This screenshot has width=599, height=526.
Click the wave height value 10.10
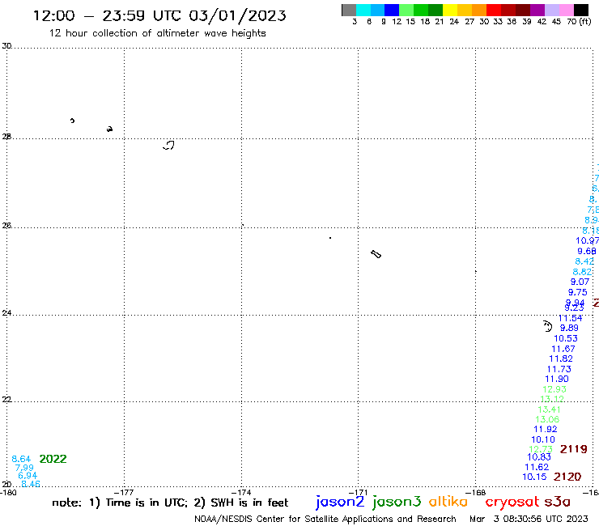[x=543, y=439]
